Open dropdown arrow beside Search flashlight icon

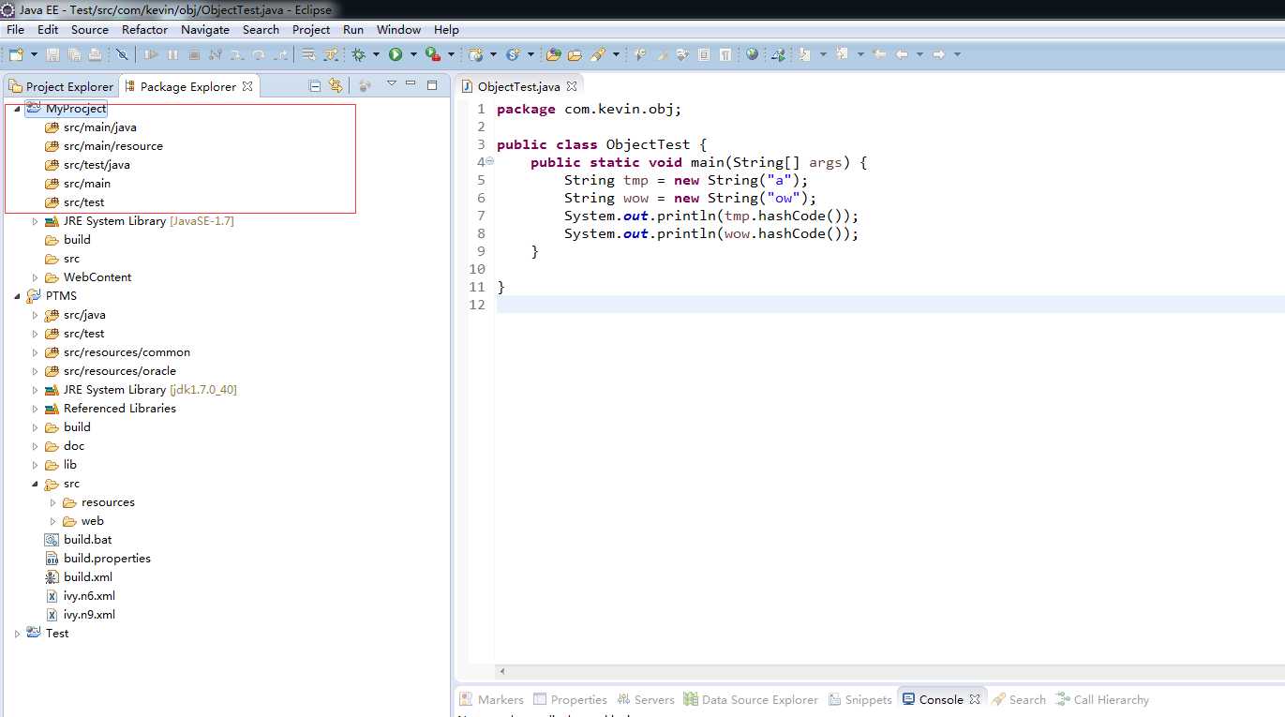tap(616, 54)
